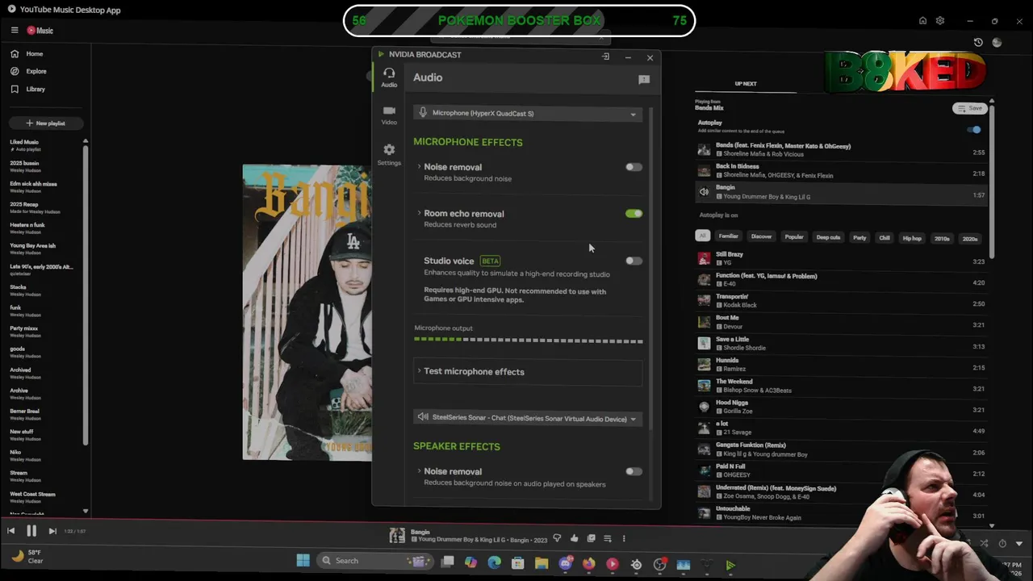Disable Room echo removal toggle
Image resolution: width=1033 pixels, height=581 pixels.
click(x=634, y=214)
